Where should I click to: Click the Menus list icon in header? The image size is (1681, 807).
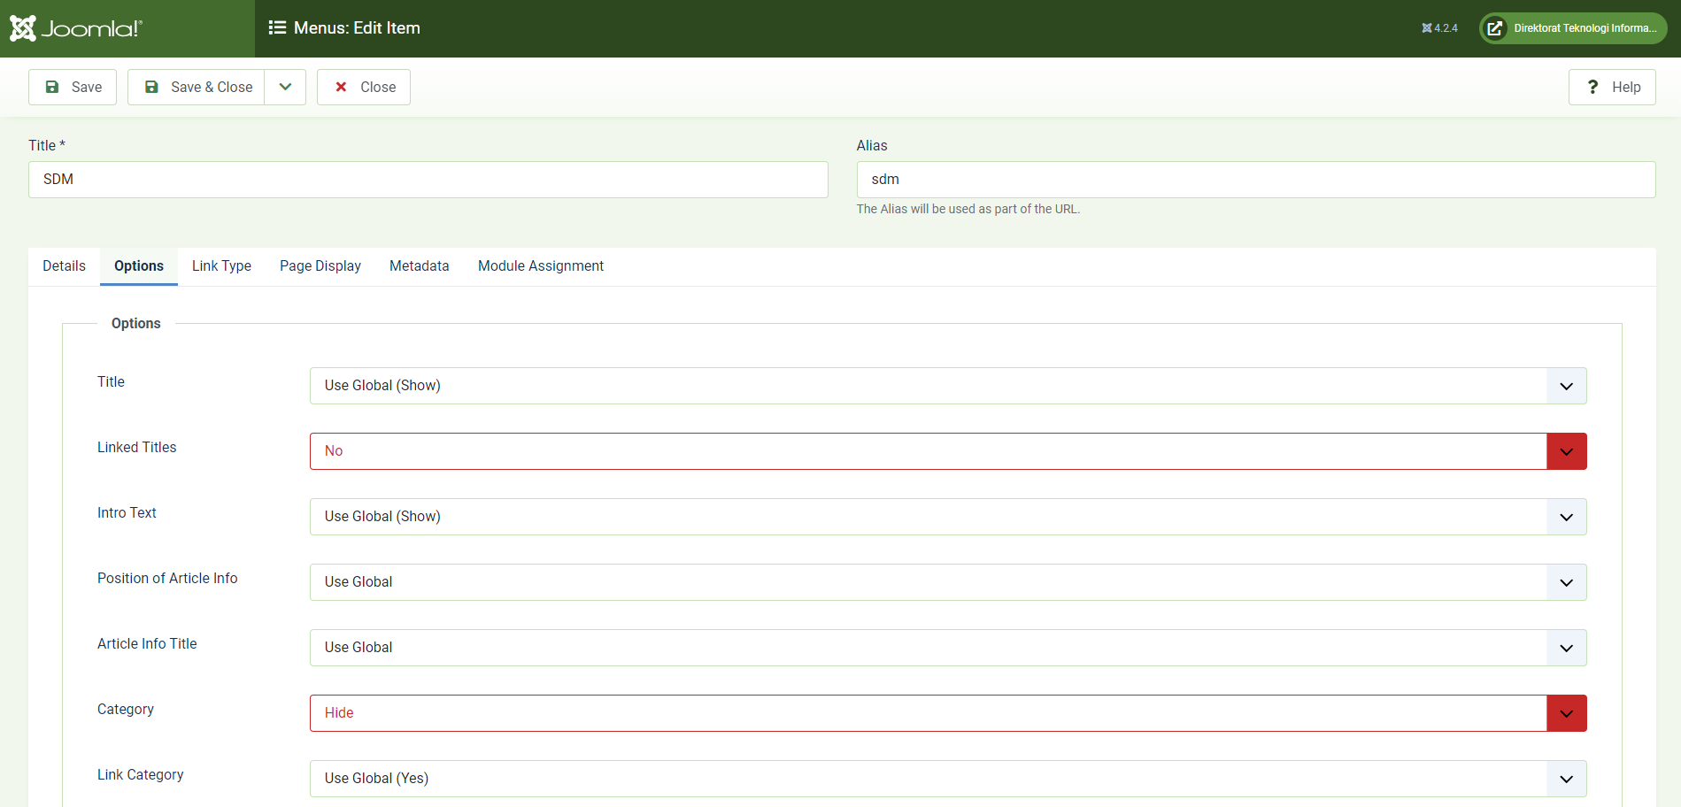pyautogui.click(x=277, y=27)
